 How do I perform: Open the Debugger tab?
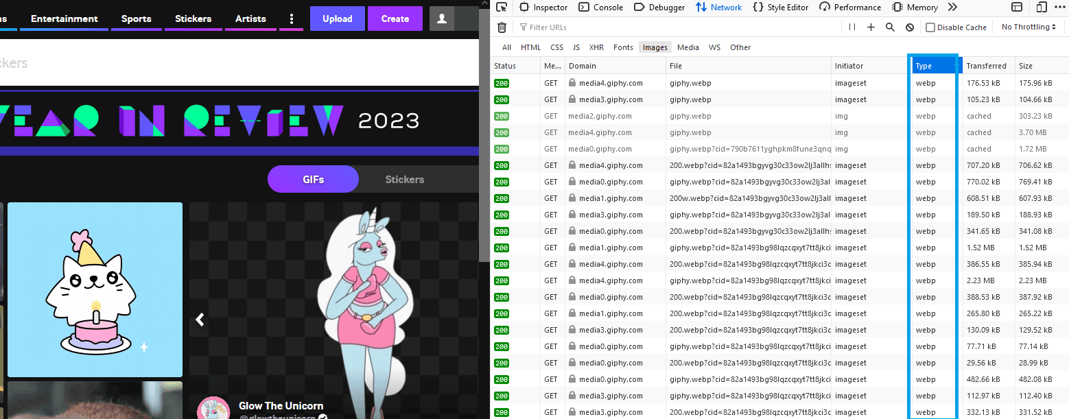pos(659,7)
